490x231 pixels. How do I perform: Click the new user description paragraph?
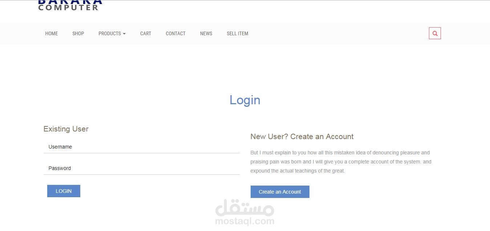click(341, 162)
